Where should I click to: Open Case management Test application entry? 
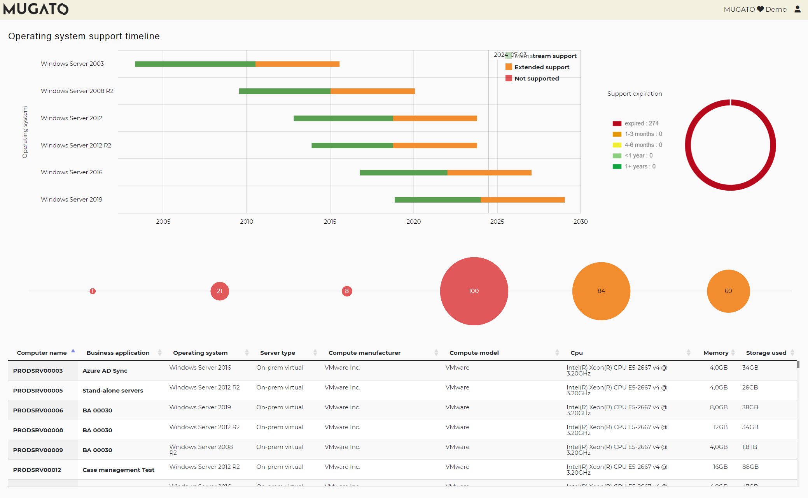tap(118, 470)
